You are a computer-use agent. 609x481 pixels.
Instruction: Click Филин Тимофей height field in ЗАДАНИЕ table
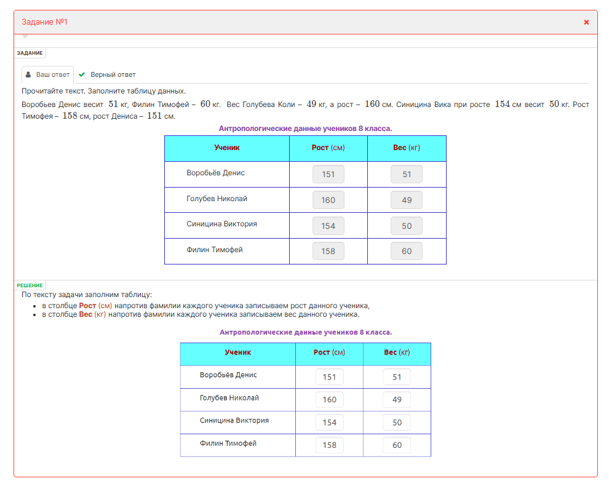[328, 251]
